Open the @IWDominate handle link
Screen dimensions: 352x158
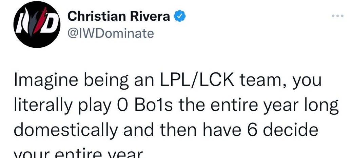click(x=111, y=33)
